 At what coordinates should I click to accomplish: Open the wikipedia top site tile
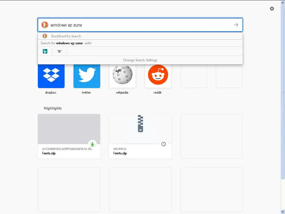(x=122, y=76)
